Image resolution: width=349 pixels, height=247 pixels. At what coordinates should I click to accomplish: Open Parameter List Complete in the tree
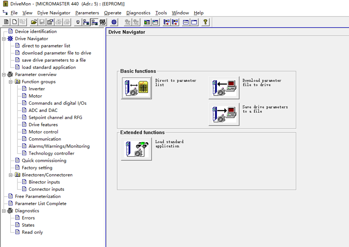(x=40, y=203)
